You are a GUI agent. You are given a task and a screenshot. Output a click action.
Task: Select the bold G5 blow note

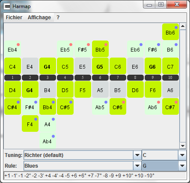coord(100,66)
